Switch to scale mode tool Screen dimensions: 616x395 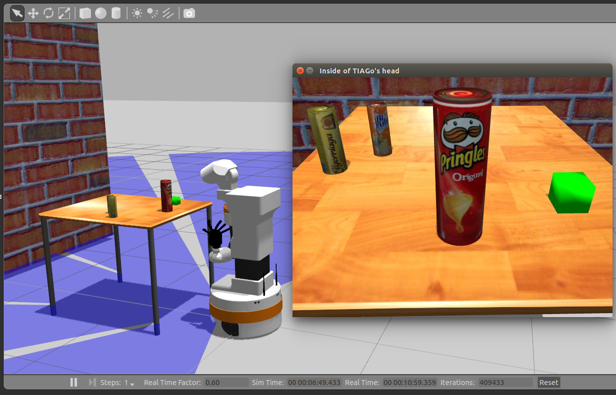[64, 13]
